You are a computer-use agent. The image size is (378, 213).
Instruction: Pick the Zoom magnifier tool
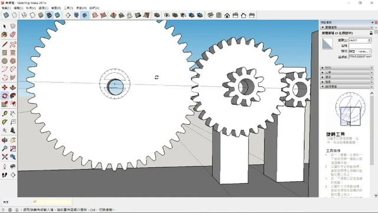coord(5,149)
